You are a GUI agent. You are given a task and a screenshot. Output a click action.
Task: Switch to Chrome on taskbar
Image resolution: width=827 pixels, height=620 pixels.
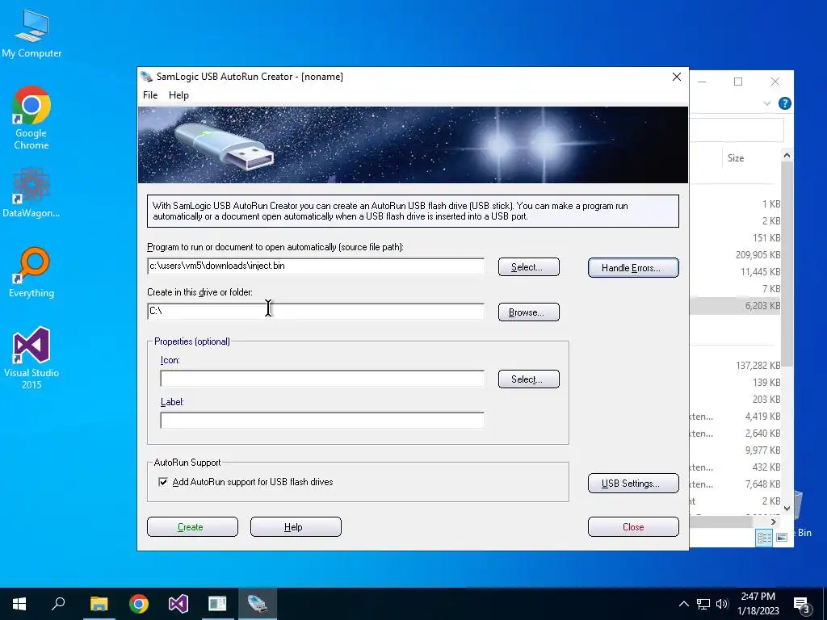tap(139, 604)
